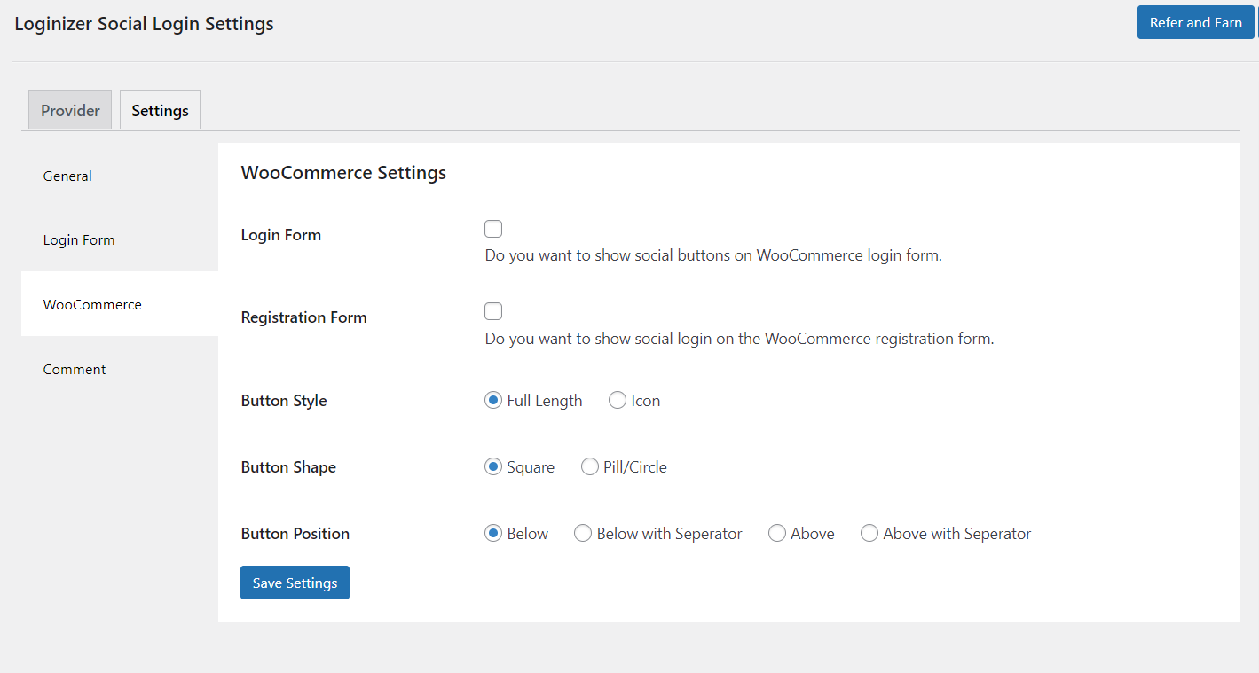Open the Comment settings section

(x=120, y=369)
